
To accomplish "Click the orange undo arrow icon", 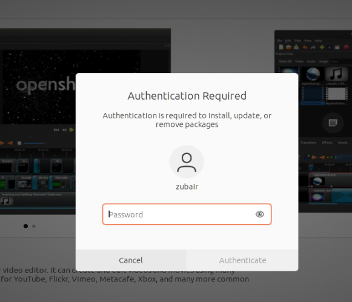I will click(x=305, y=47).
